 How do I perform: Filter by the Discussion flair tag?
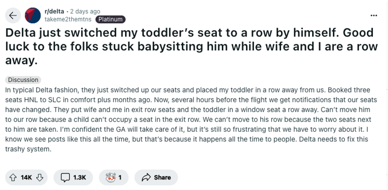click(23, 80)
